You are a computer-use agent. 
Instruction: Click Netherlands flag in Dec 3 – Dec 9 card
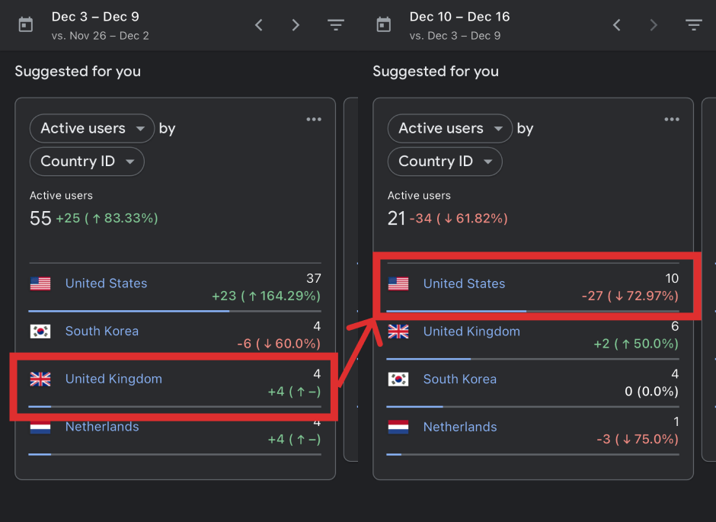click(x=40, y=427)
